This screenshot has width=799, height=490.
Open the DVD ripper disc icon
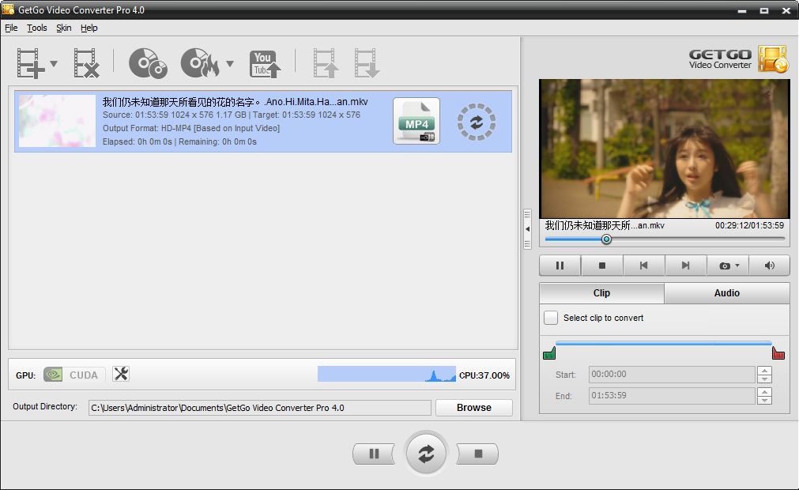point(148,63)
